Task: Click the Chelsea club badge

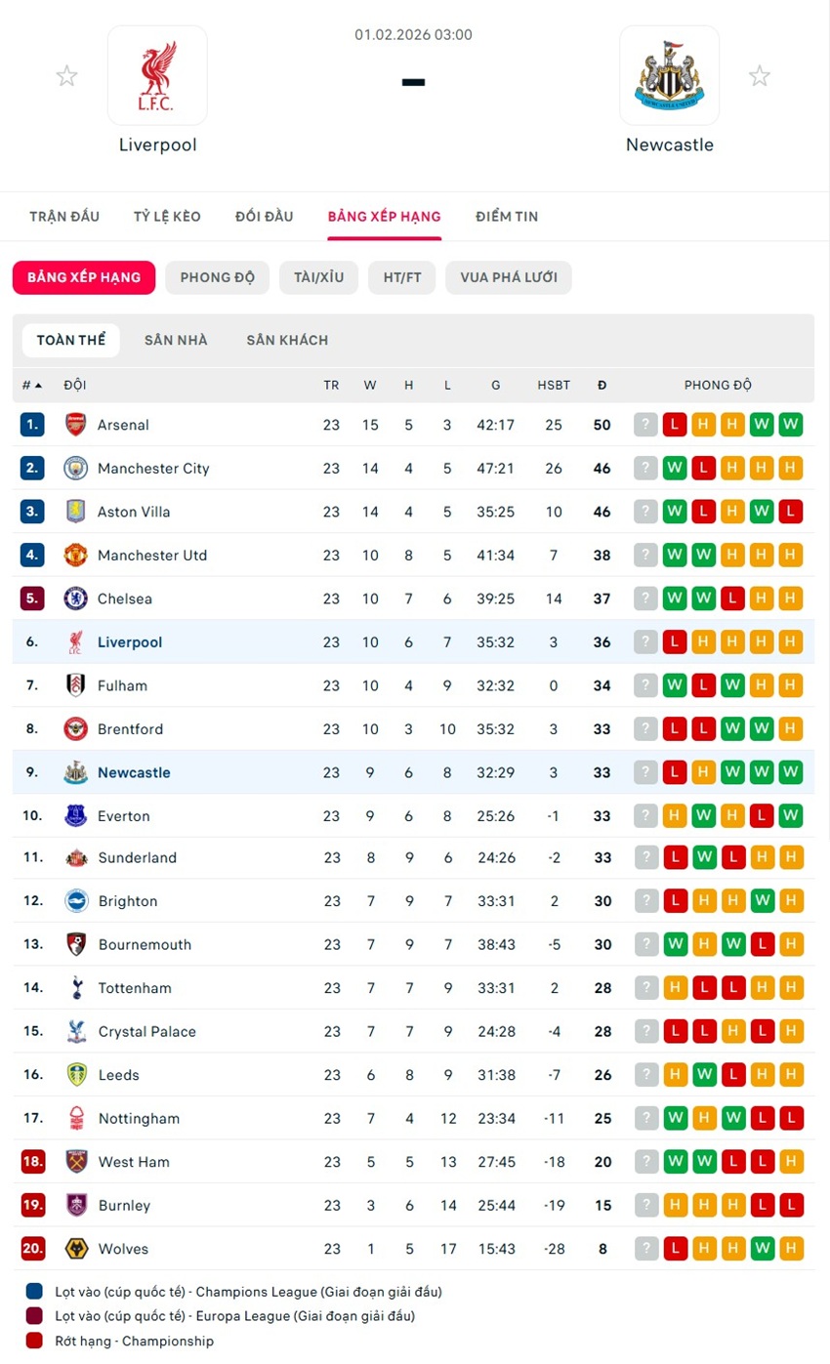Action: point(76,599)
